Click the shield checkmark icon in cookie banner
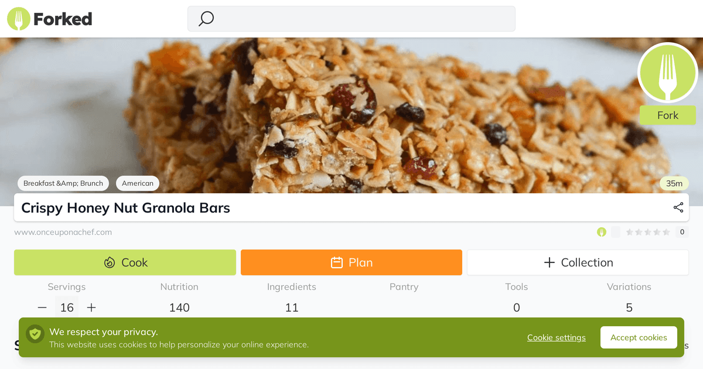Image resolution: width=703 pixels, height=369 pixels. click(35, 334)
